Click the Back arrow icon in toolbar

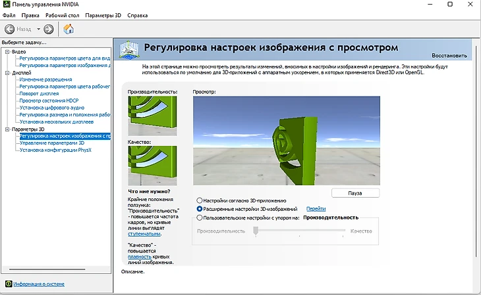point(10,29)
